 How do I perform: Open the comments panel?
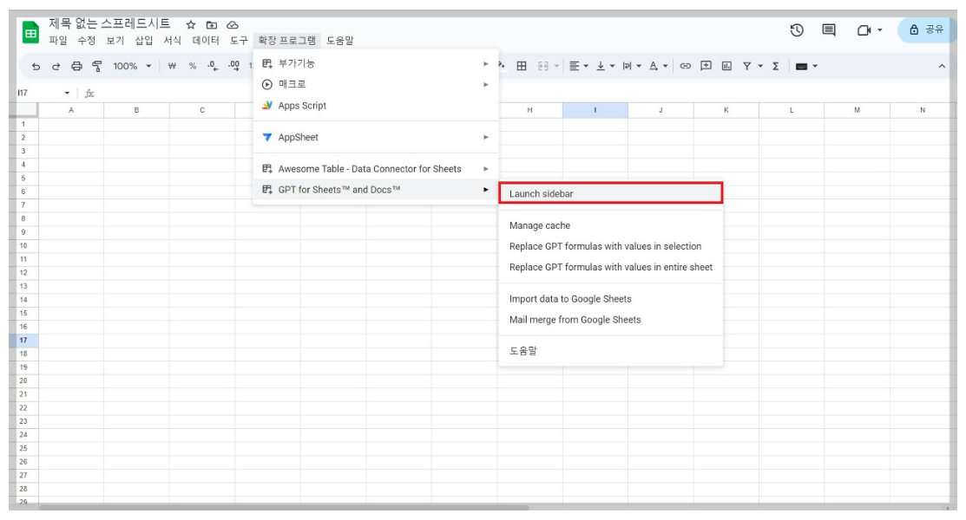pos(829,30)
